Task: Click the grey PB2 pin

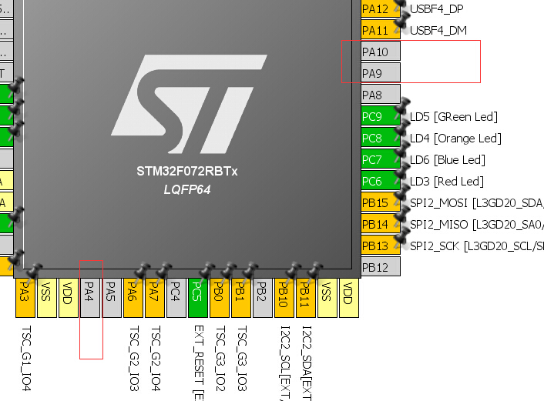Action: click(263, 297)
